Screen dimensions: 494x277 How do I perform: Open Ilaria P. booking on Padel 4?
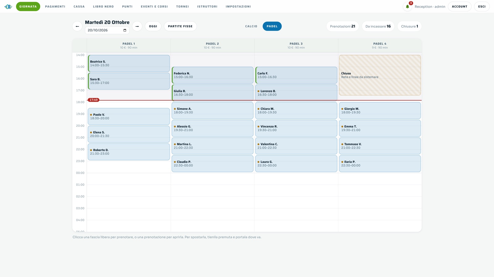(x=380, y=163)
